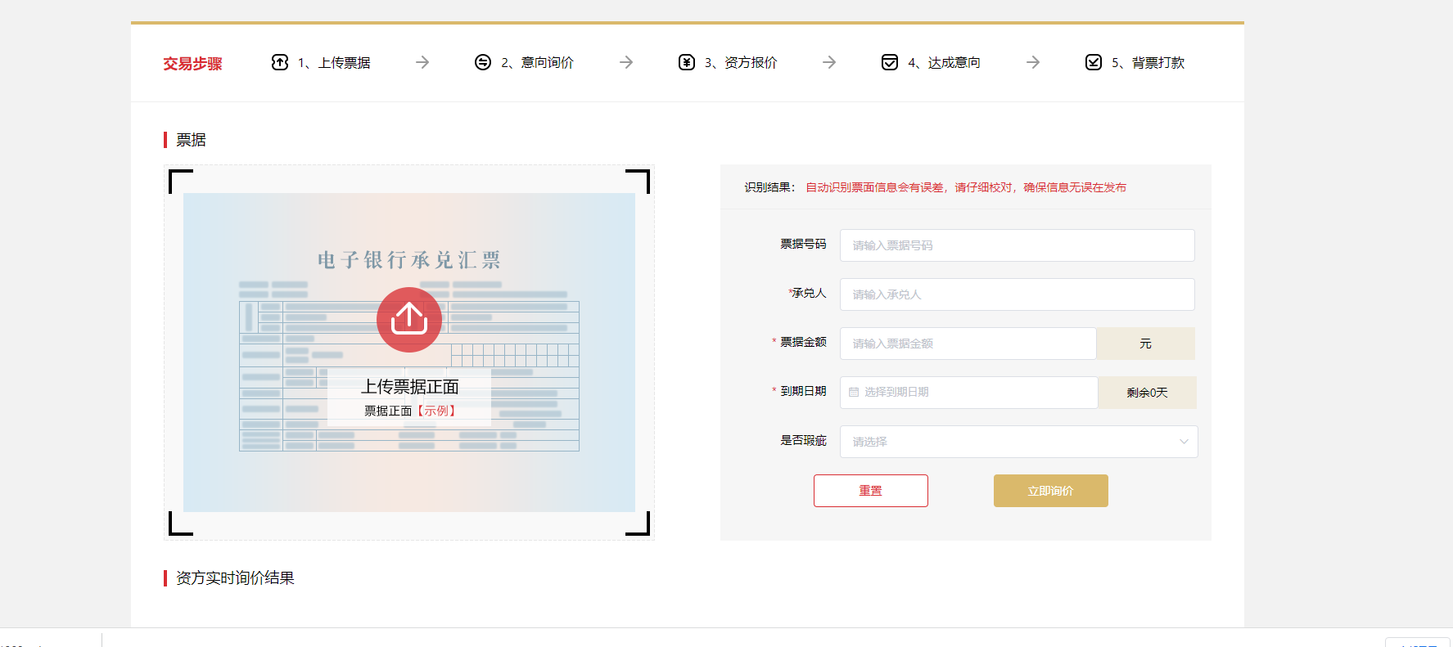Click the icon beside 背票打款 step
Image resolution: width=1453 pixels, height=647 pixels.
pyautogui.click(x=1094, y=62)
